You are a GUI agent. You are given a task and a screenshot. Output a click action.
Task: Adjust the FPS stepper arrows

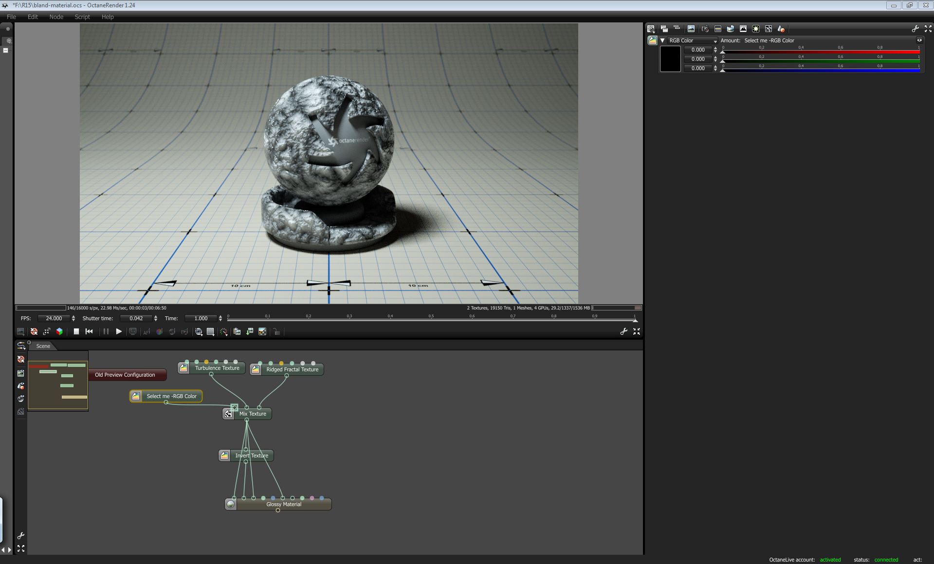(73, 318)
